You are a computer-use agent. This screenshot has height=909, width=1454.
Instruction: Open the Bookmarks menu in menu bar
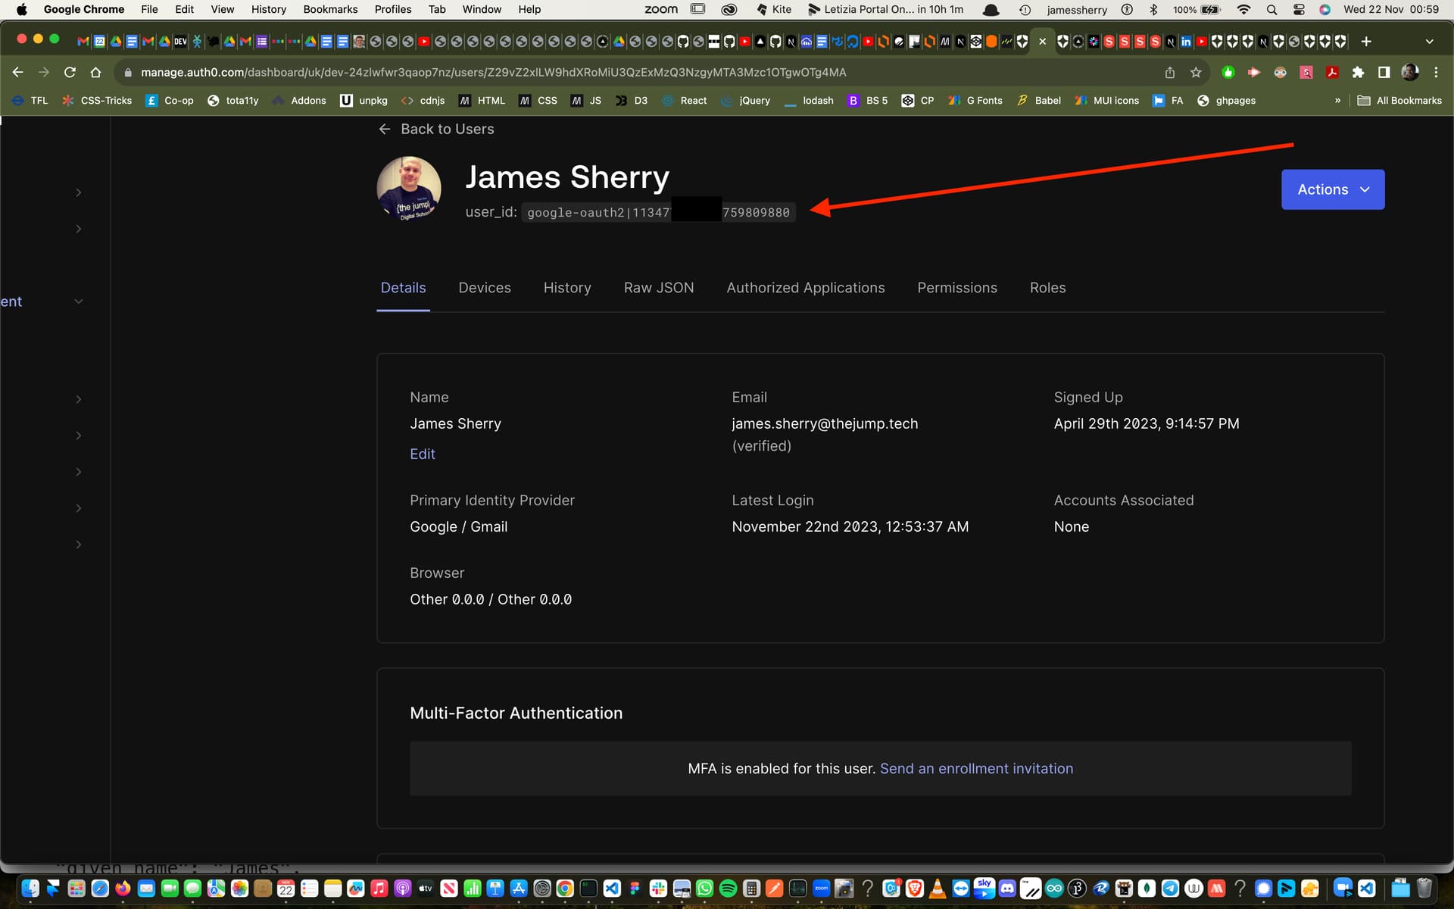coord(330,10)
